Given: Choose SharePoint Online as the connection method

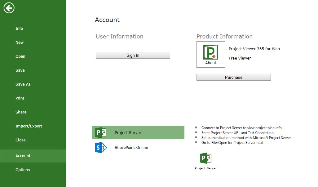Looking at the screenshot, I should click(131, 148).
